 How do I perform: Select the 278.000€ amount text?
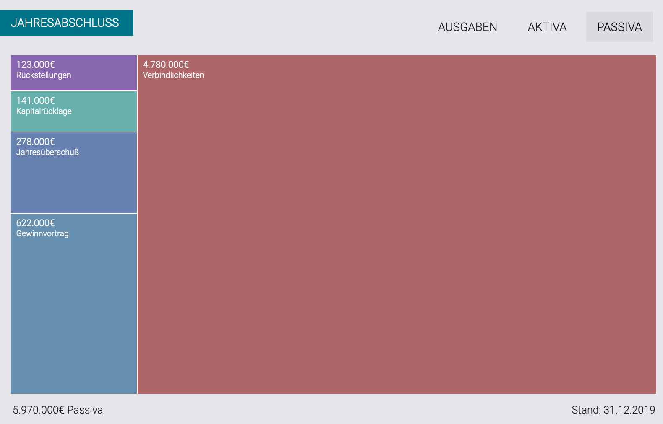[x=36, y=142]
